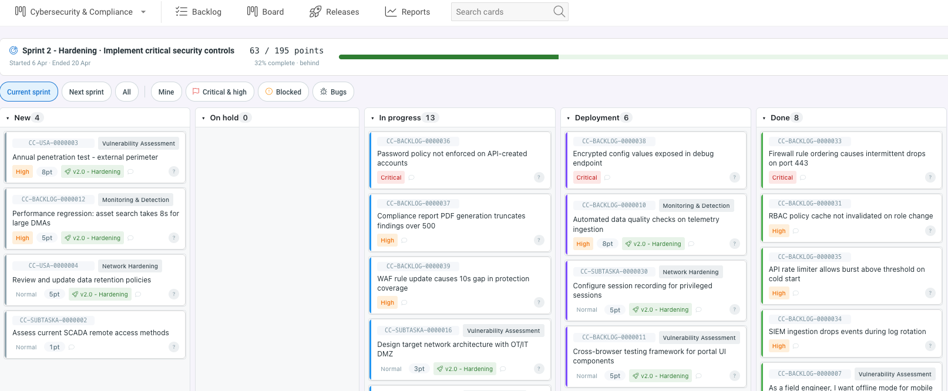Click Network Hardening label on CC-SUBTASKA-0000030 card
Image resolution: width=948 pixels, height=391 pixels.
690,272
